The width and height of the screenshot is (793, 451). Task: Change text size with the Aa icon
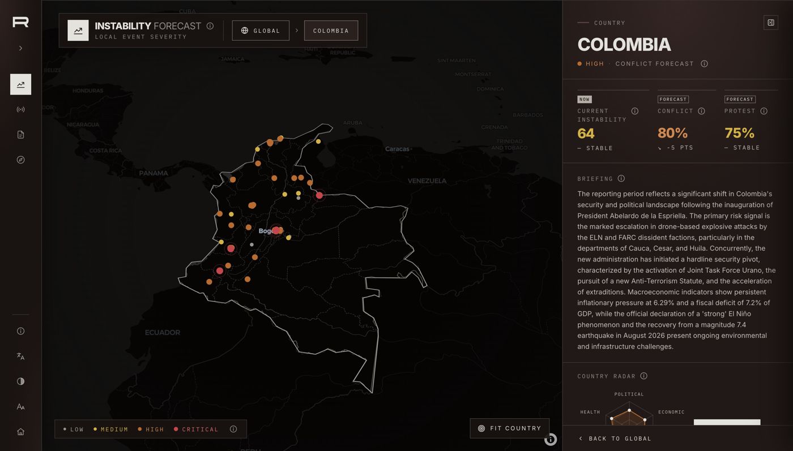point(20,406)
